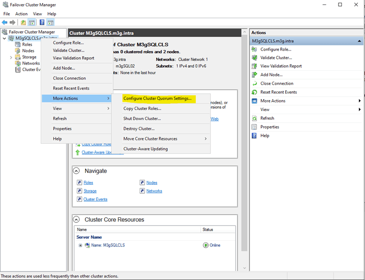Open the Help menu in the menu bar

pos(52,14)
